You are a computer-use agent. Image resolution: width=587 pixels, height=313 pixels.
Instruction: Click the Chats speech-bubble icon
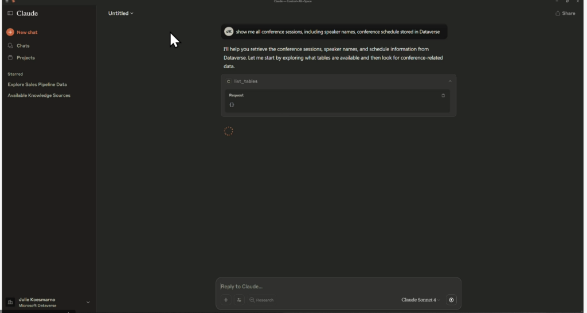(x=10, y=46)
